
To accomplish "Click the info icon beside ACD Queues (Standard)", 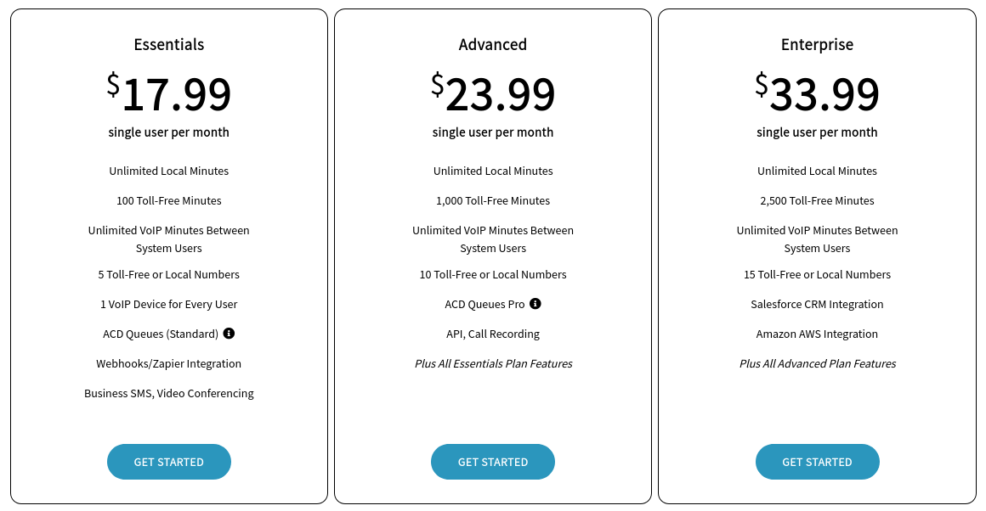I will (x=229, y=334).
